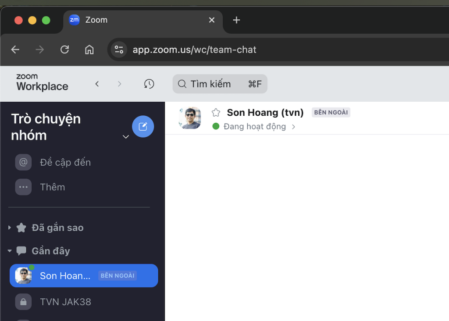Click the green active status dot in header
Viewport: 449px width, 321px height.
click(216, 126)
